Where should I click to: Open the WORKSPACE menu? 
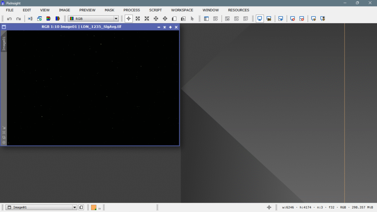(182, 10)
